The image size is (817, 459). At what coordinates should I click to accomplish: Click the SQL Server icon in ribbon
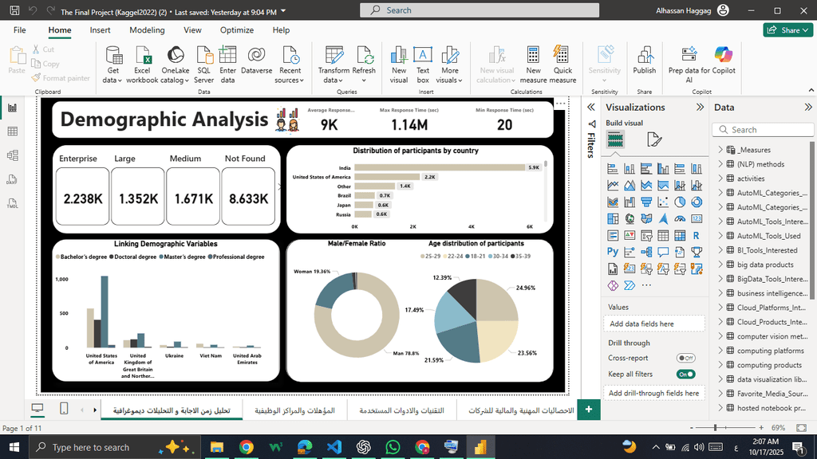(x=204, y=64)
